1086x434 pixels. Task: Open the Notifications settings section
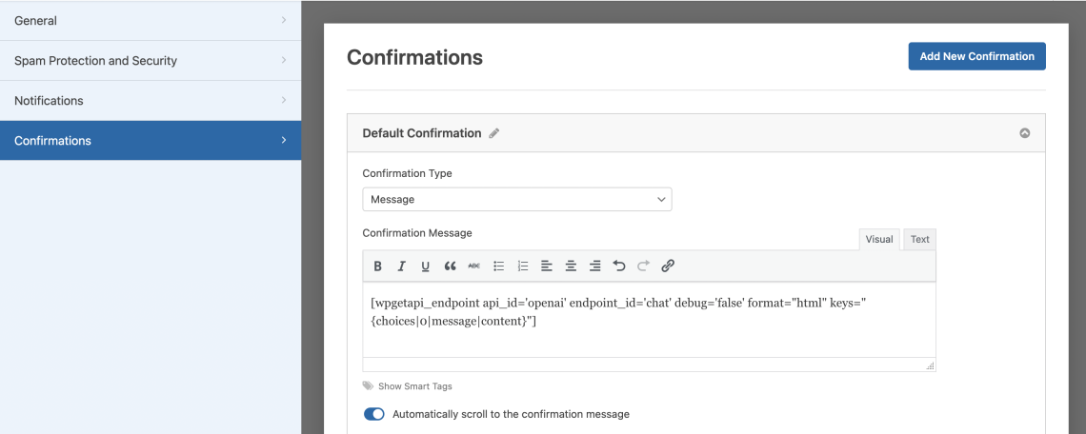point(151,101)
